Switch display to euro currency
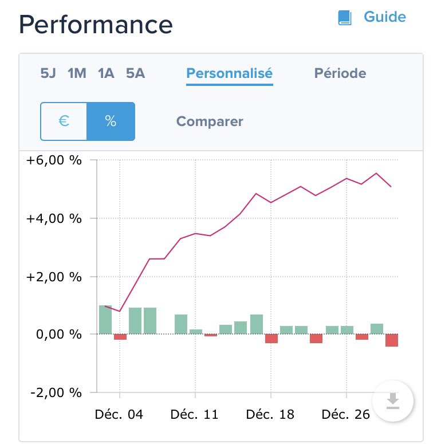This screenshot has width=441, height=444. (x=64, y=121)
